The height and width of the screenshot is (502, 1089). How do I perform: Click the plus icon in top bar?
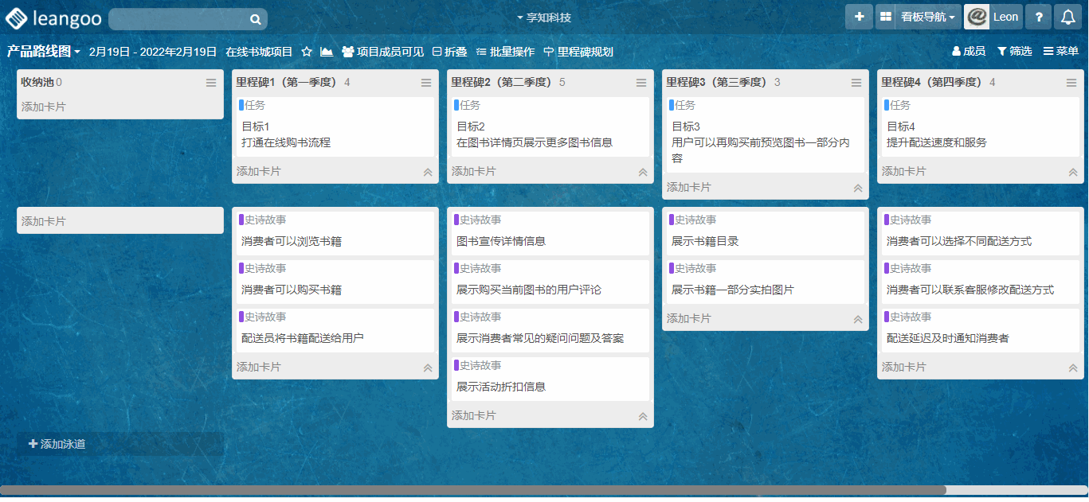(x=859, y=17)
